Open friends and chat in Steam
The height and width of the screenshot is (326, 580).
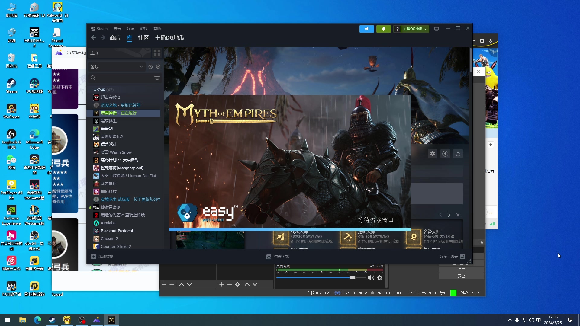click(452, 257)
